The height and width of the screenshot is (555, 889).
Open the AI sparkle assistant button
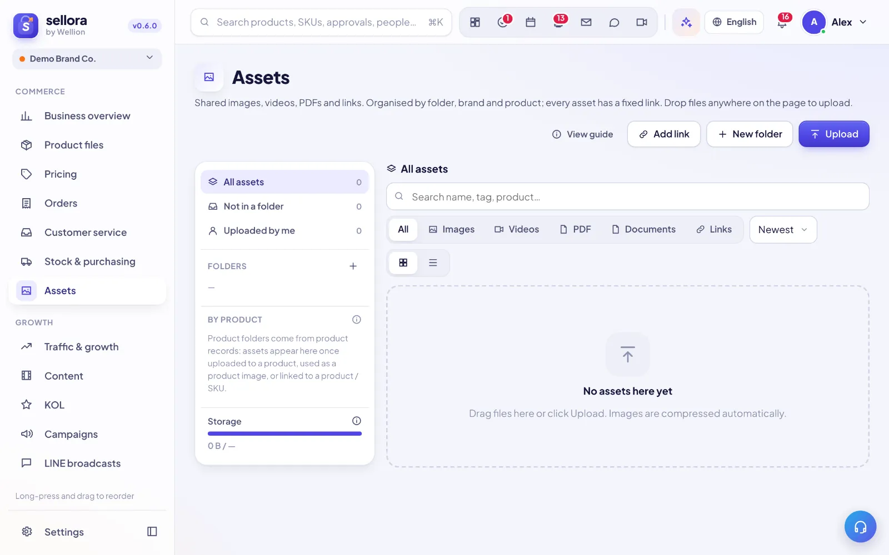686,22
